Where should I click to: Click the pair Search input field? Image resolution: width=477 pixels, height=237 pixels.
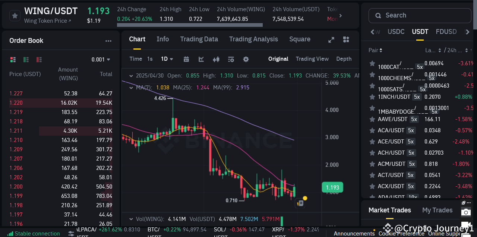(419, 15)
